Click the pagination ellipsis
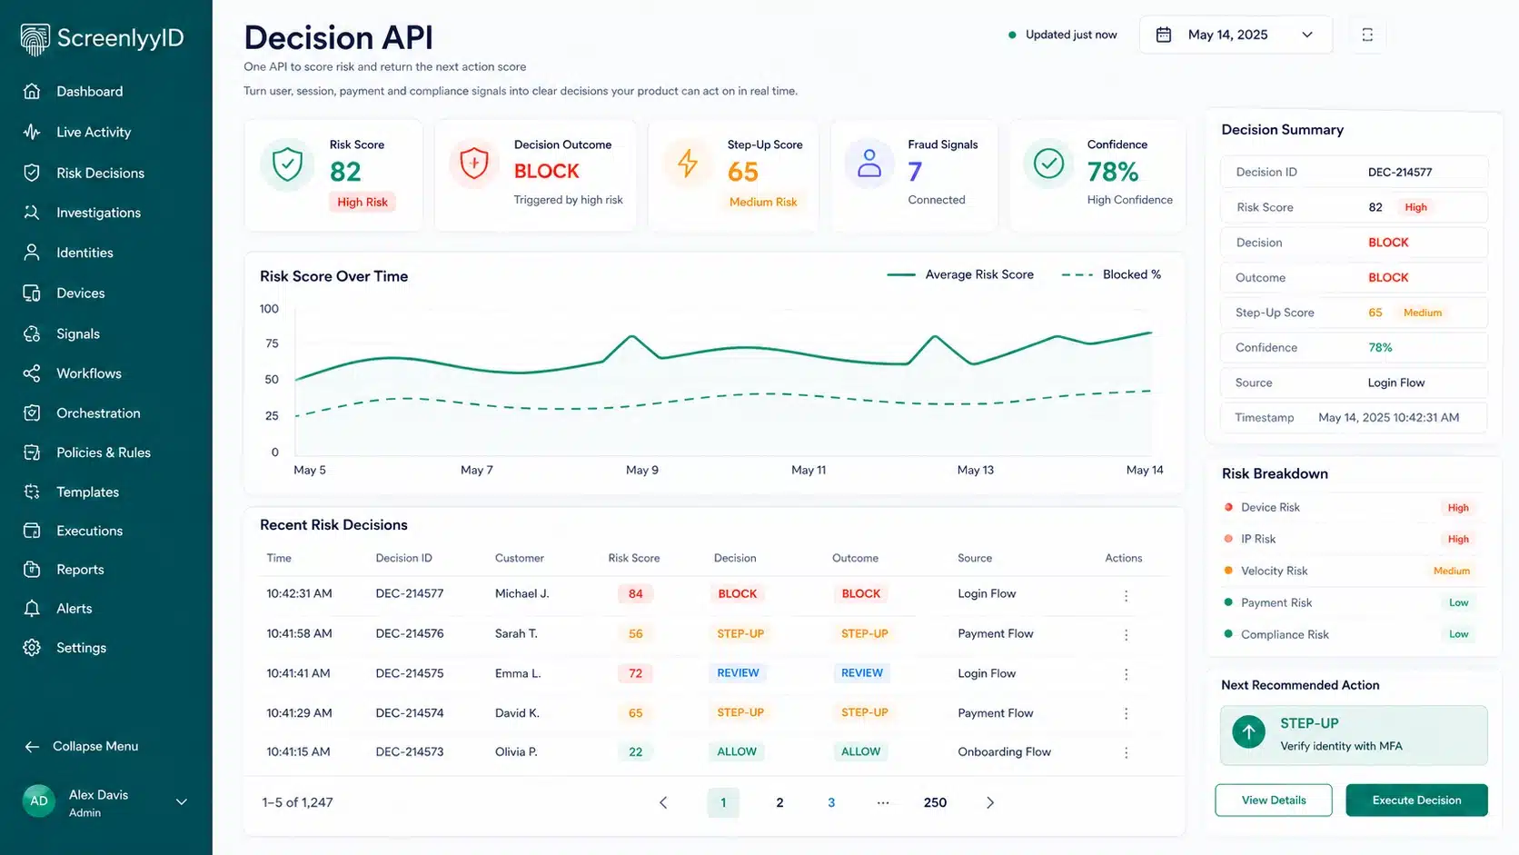Image resolution: width=1519 pixels, height=855 pixels. (x=883, y=802)
